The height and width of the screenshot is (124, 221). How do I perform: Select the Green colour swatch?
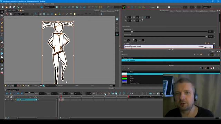(124, 79)
